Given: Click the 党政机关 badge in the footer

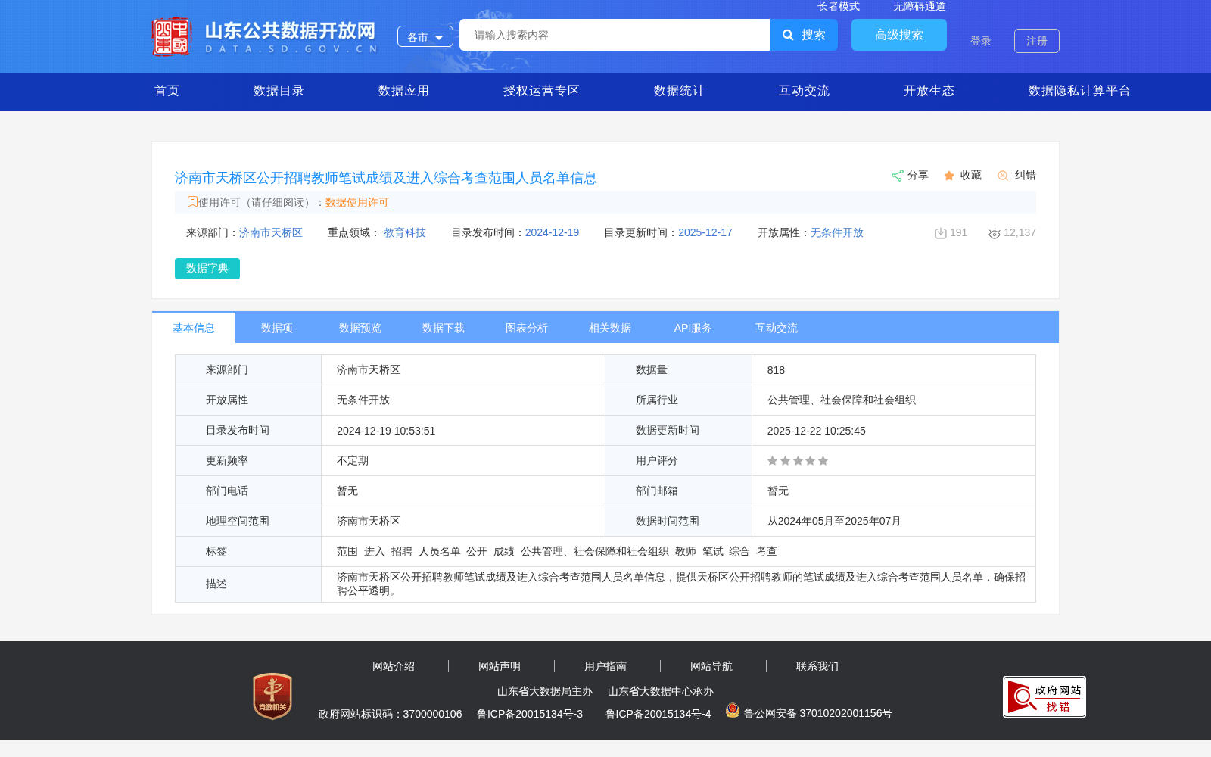Looking at the screenshot, I should pyautogui.click(x=272, y=696).
